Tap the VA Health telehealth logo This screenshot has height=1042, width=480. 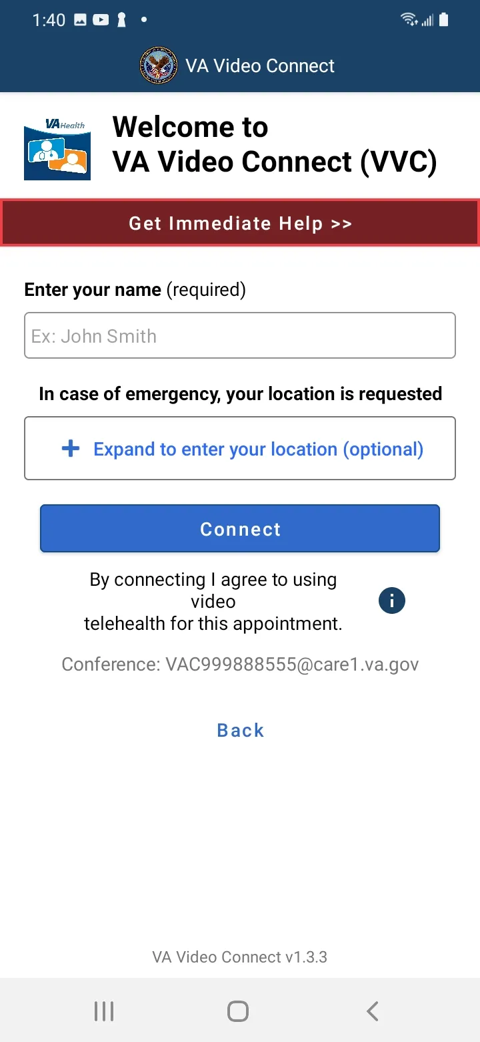coord(57,148)
